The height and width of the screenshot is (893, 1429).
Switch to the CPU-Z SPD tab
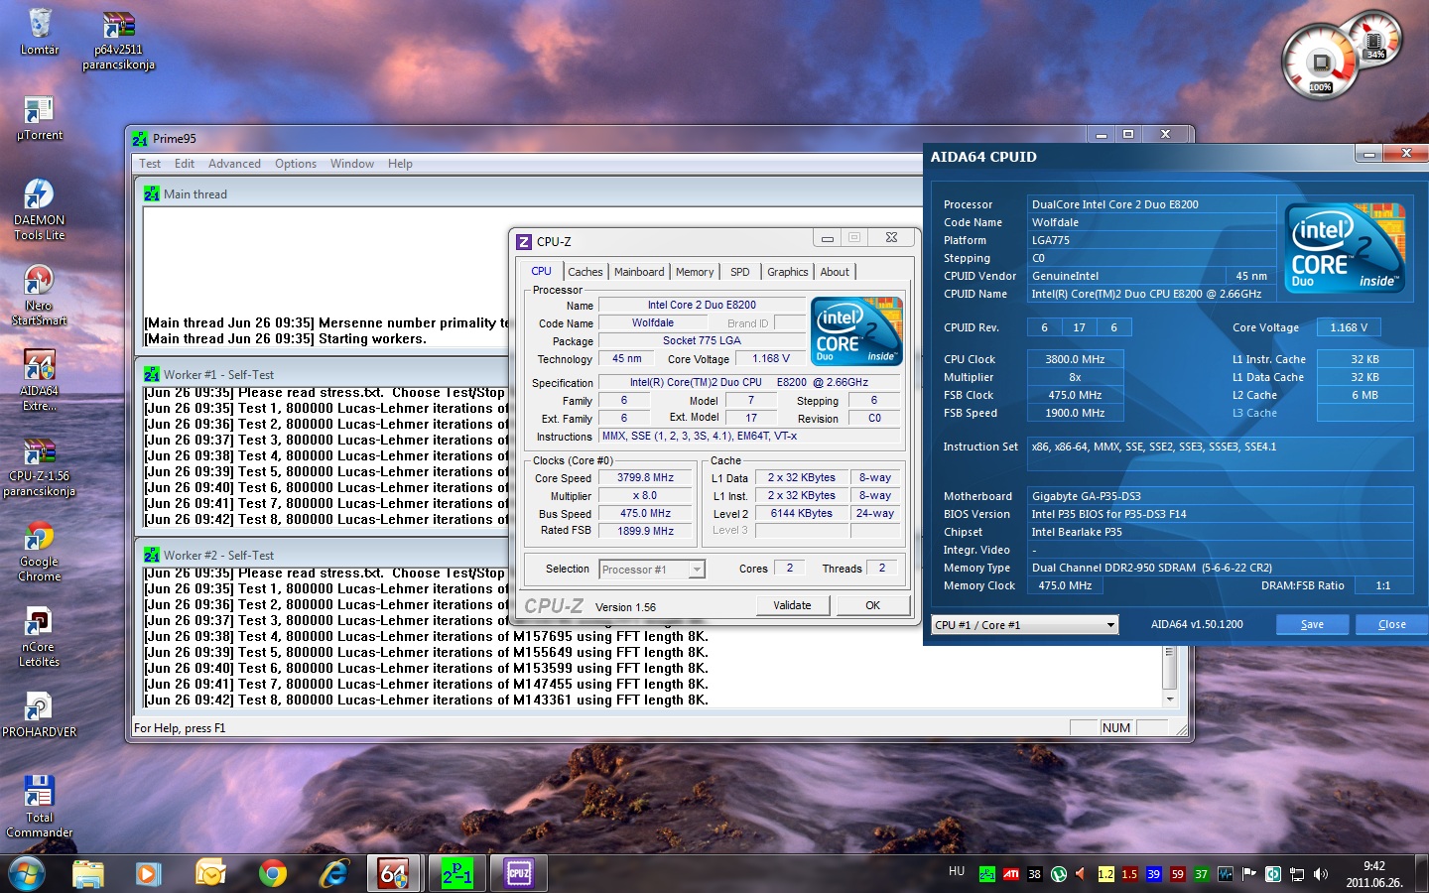[x=740, y=272]
